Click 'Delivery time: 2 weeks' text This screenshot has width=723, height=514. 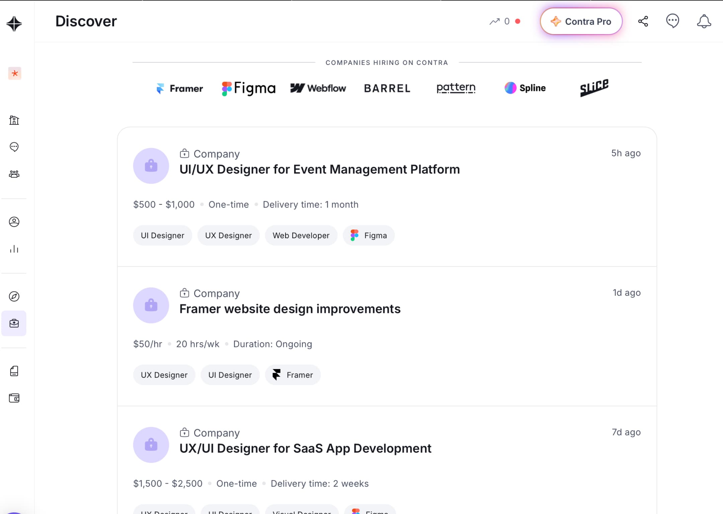(x=320, y=484)
